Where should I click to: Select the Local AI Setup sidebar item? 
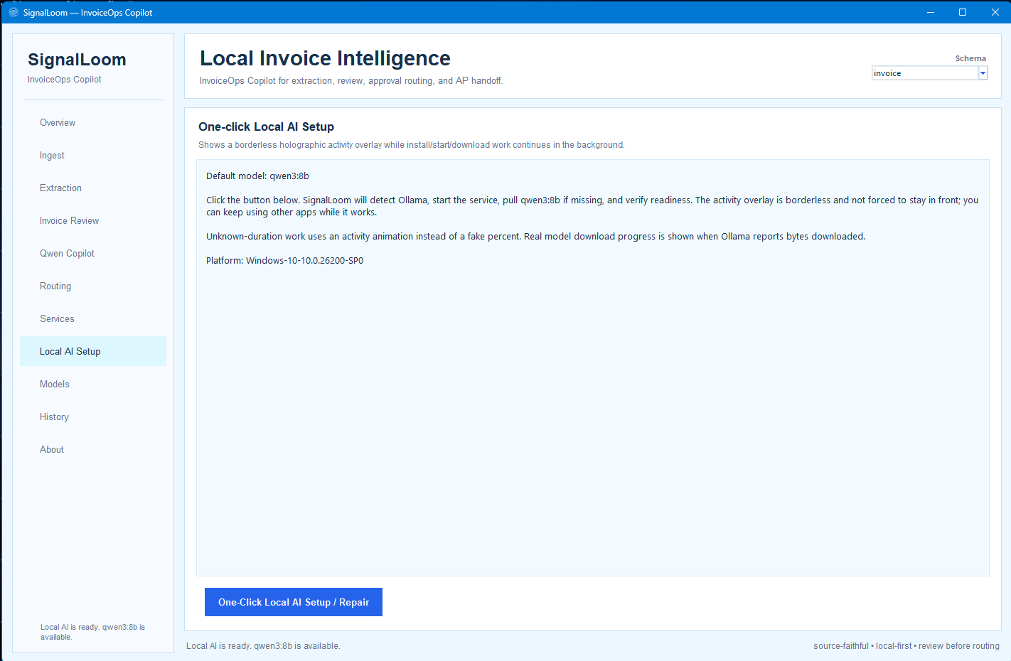(93, 351)
